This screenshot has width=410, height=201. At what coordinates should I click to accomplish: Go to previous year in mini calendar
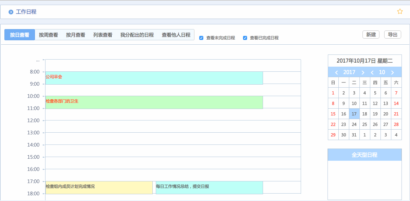coord(337,72)
